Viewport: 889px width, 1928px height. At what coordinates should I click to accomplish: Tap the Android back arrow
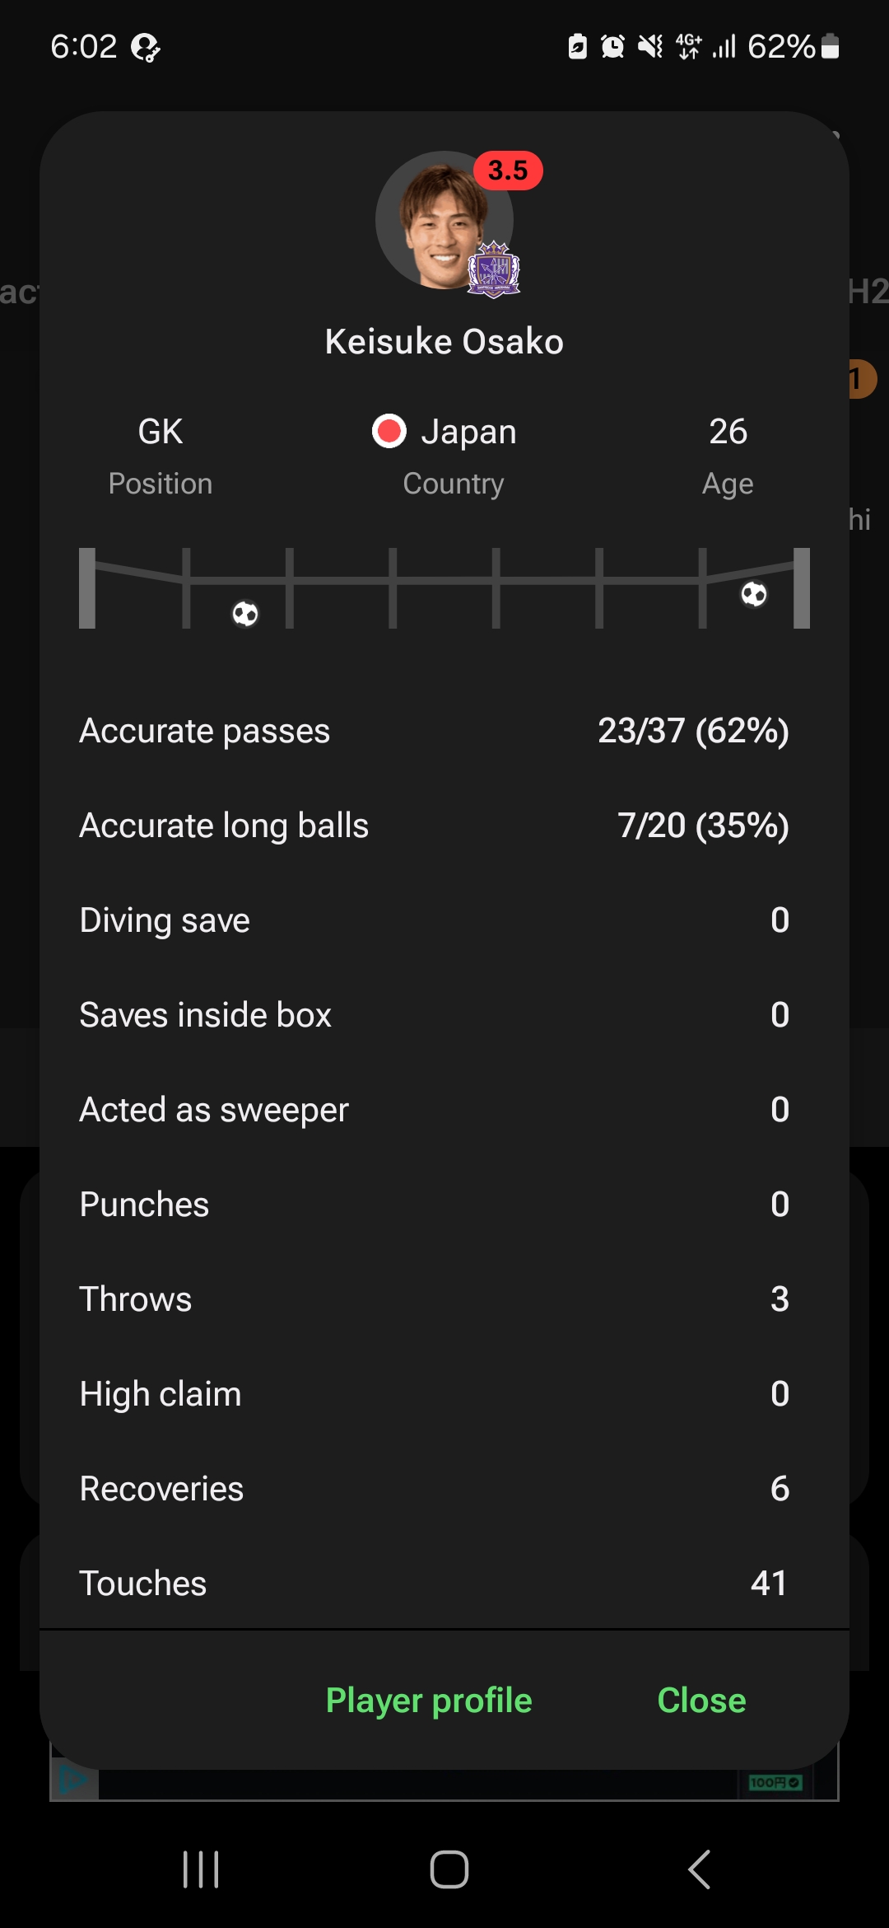pos(699,1869)
